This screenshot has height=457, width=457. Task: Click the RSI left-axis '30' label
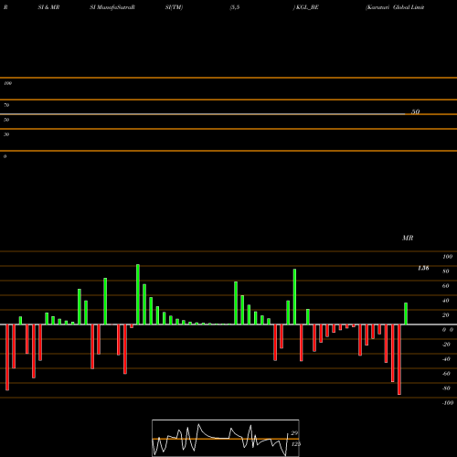click(x=6, y=134)
